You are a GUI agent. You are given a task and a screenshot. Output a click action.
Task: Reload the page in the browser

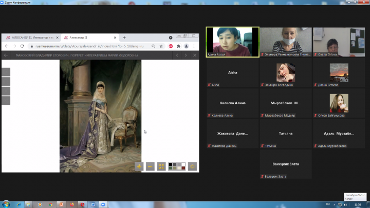(x=22, y=46)
